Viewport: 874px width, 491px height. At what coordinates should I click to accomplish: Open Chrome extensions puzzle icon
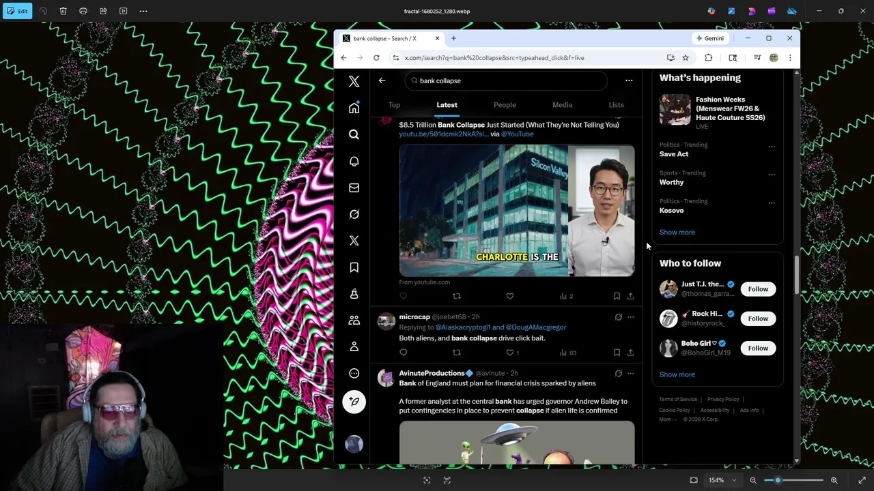pyautogui.click(x=708, y=58)
